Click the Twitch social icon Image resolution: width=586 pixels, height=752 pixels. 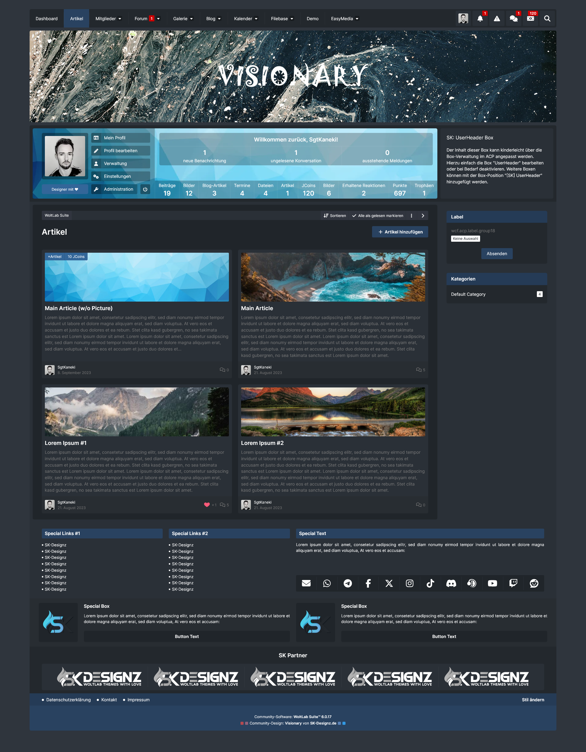coord(513,583)
